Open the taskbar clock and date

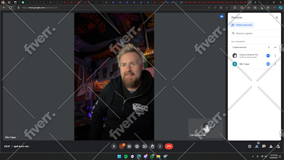(274, 156)
